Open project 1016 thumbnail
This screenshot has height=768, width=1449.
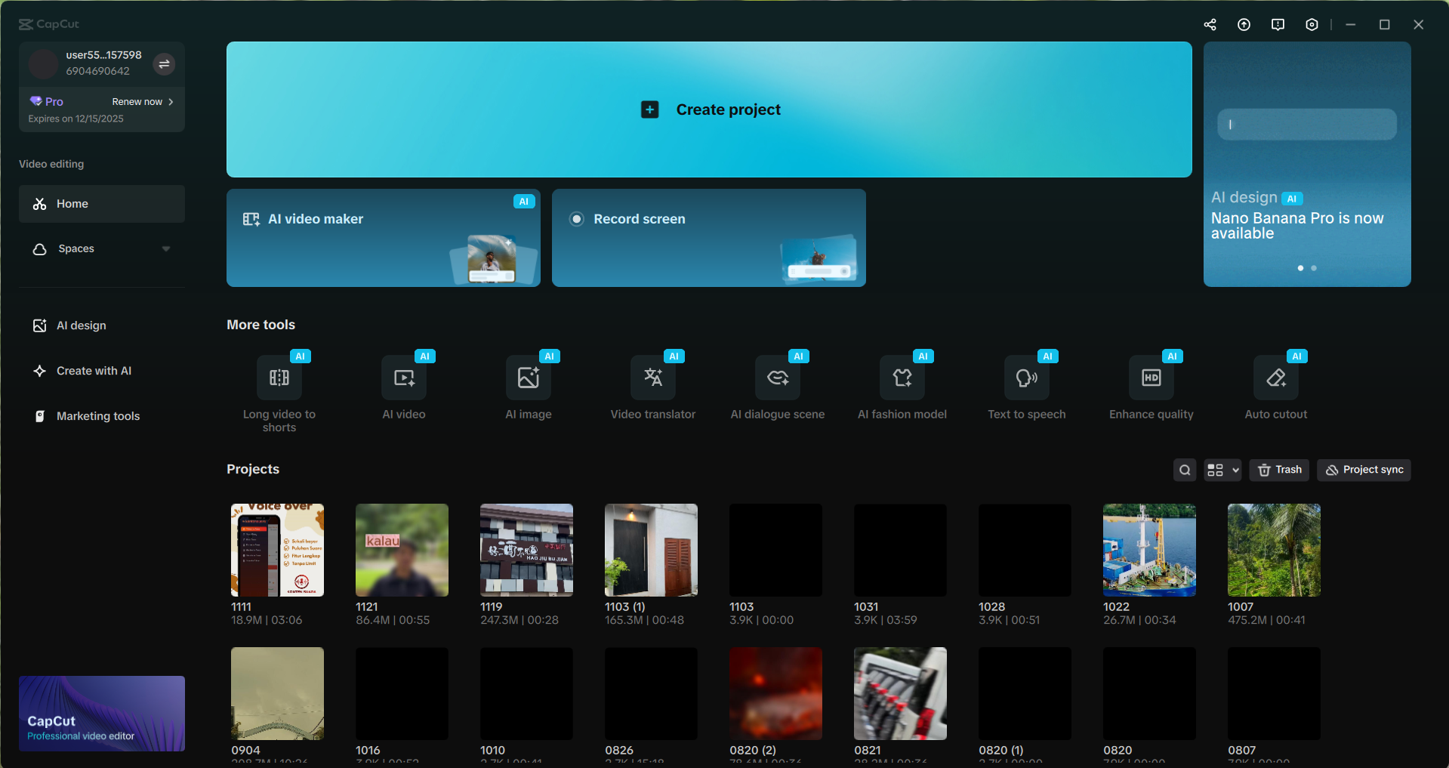tap(402, 693)
